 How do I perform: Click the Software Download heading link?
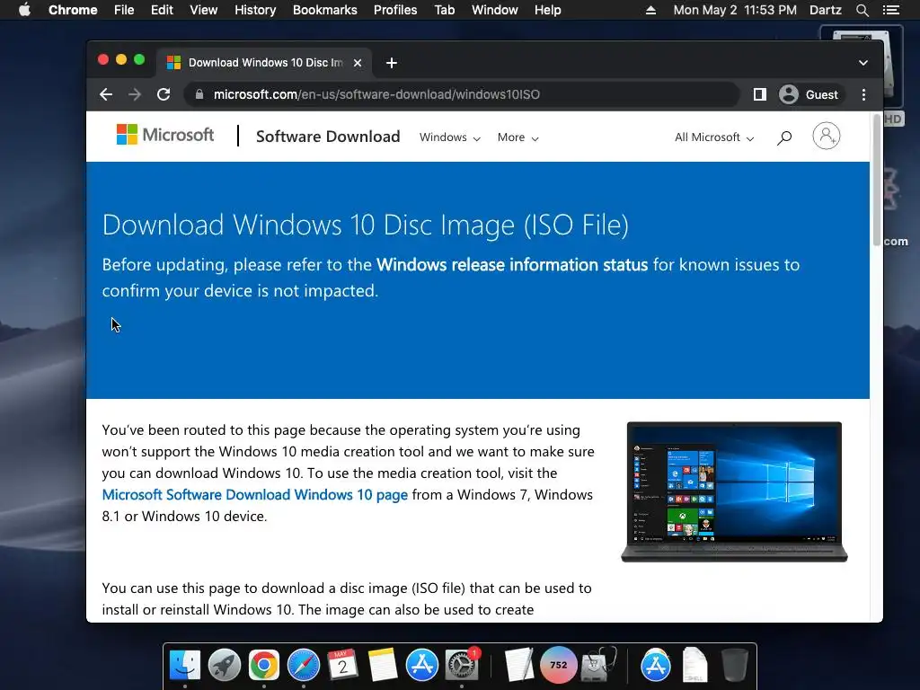pos(328,137)
